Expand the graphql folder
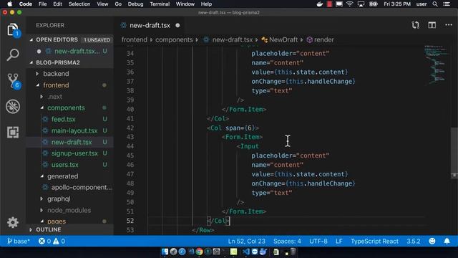Image resolution: width=458 pixels, height=258 pixels. (42, 199)
